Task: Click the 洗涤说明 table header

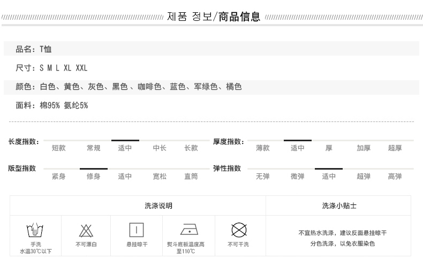Action: point(158,205)
